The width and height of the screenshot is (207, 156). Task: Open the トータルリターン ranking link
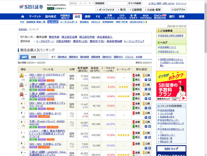pyautogui.click(x=45, y=41)
